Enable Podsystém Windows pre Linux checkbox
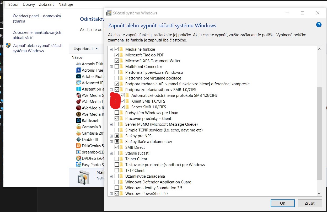This screenshot has width=327, height=212. [117, 113]
